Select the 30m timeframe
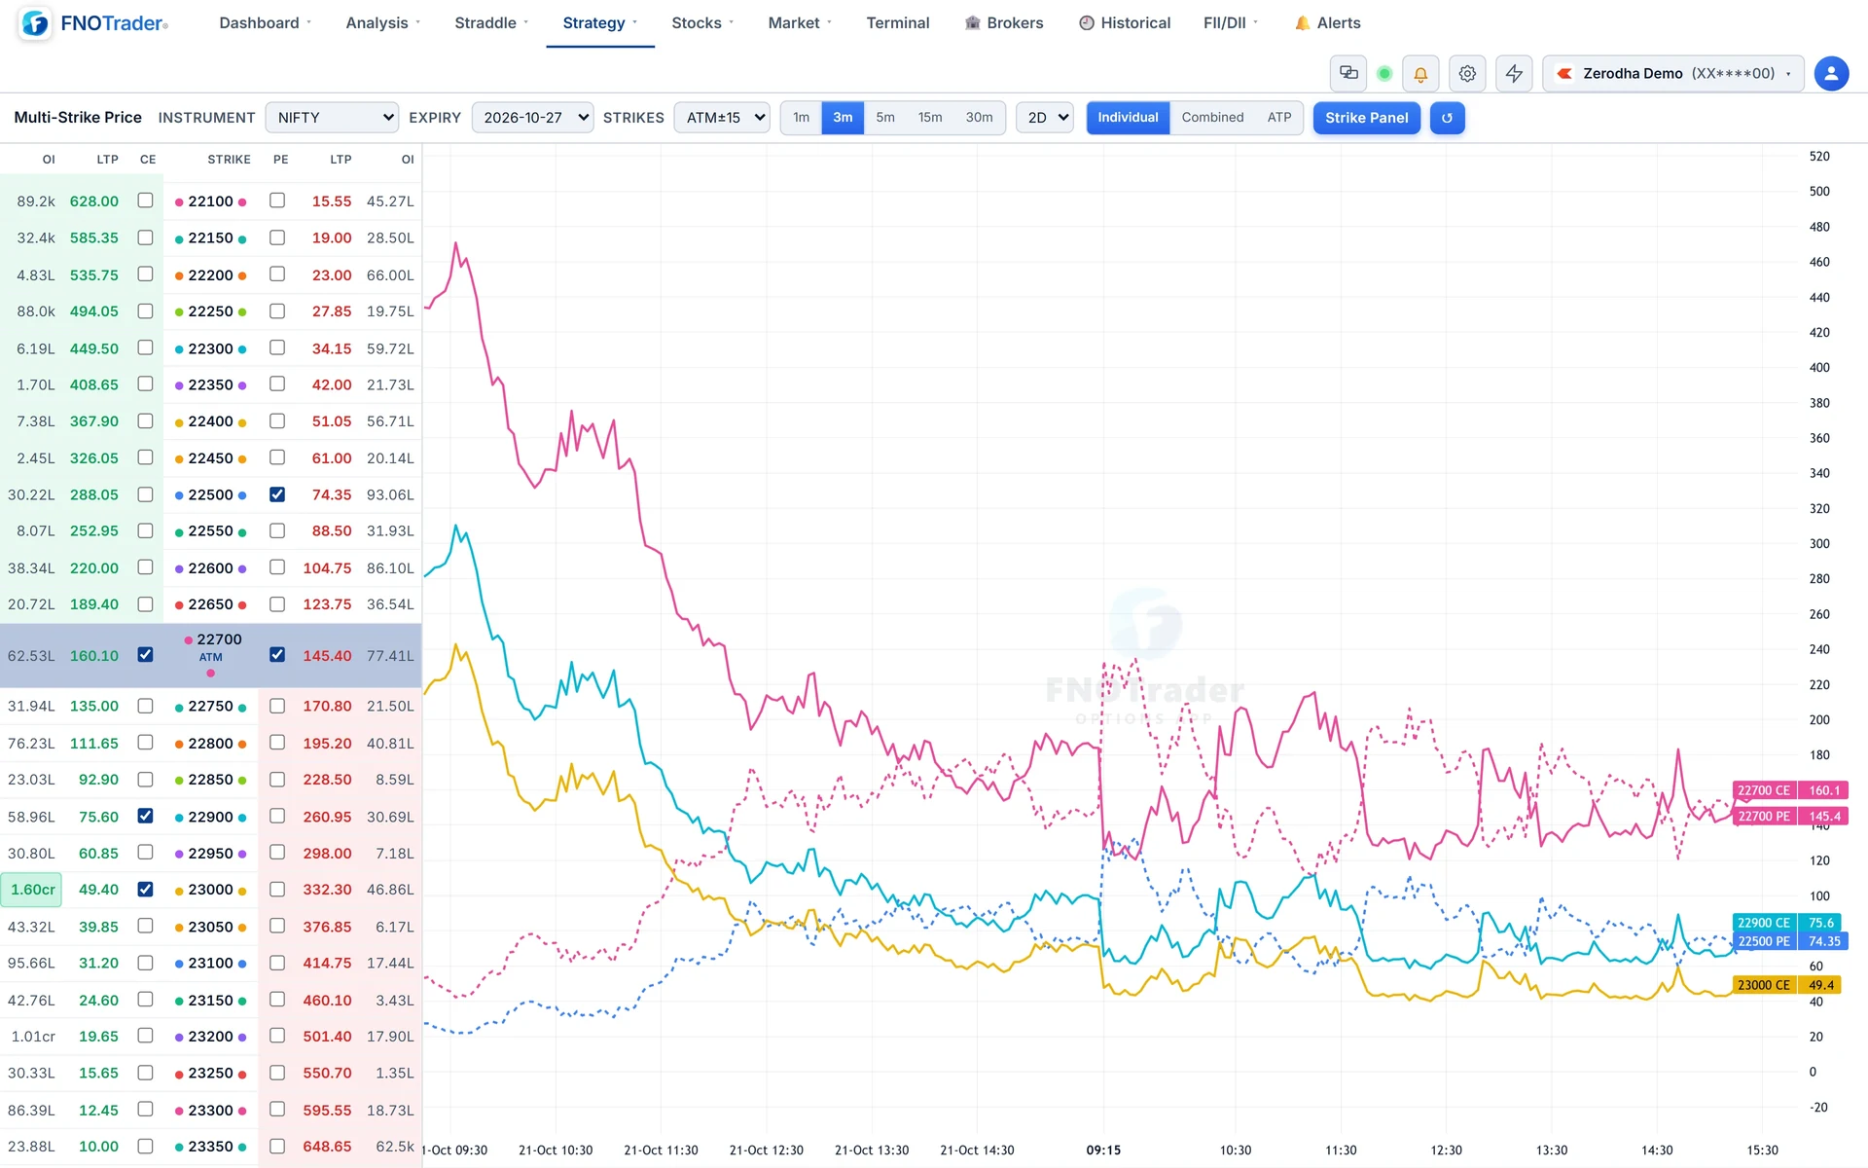This screenshot has width=1868, height=1168. [x=979, y=118]
